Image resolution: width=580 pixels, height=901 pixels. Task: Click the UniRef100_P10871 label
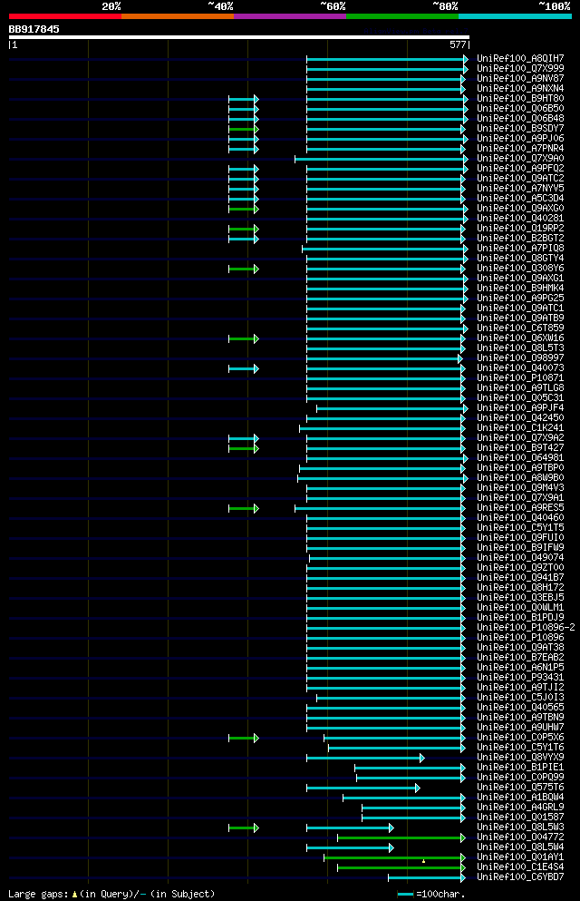coord(520,378)
